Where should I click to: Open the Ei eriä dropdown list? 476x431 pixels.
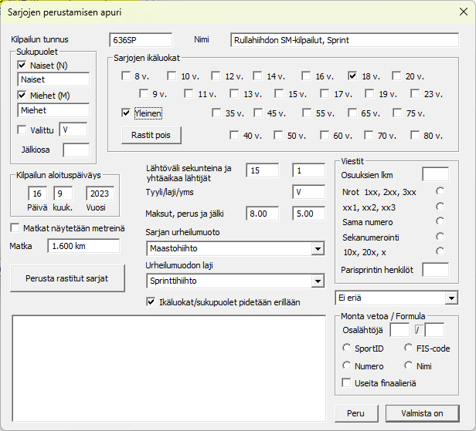pos(451,298)
